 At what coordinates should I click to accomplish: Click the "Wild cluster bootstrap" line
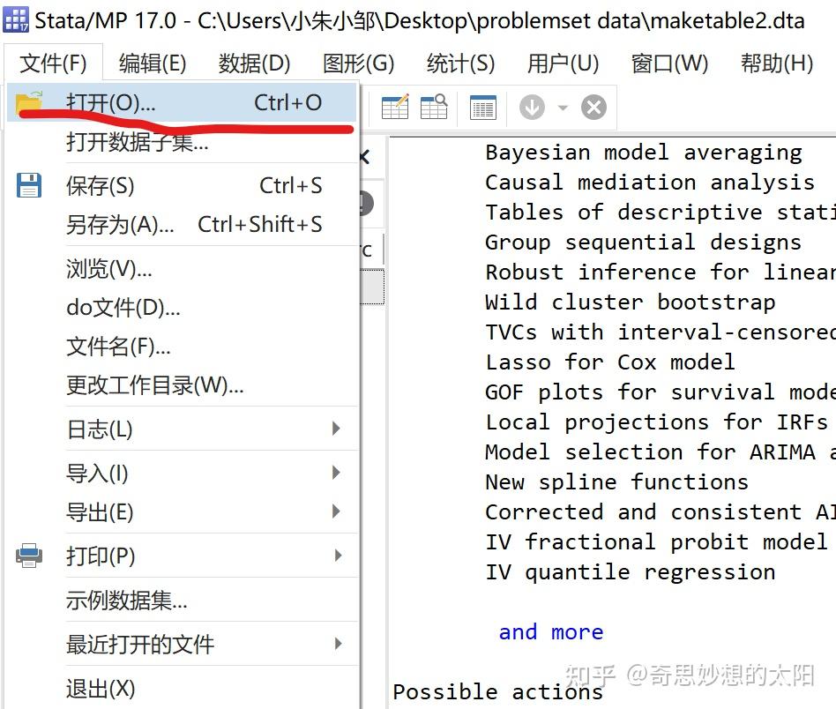click(x=631, y=302)
